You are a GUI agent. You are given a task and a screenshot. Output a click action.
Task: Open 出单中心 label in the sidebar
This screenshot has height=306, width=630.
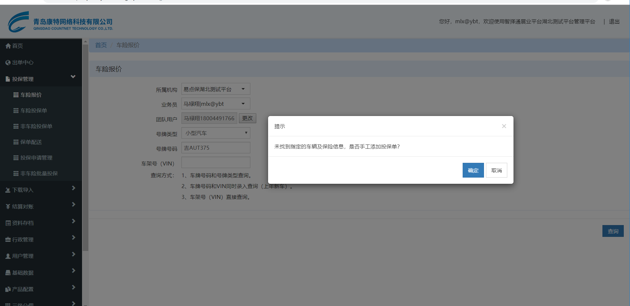[23, 62]
